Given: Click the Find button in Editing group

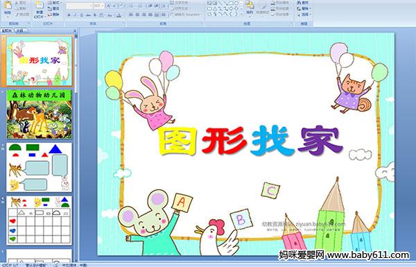Looking at the screenshot, I should click(x=303, y=3).
